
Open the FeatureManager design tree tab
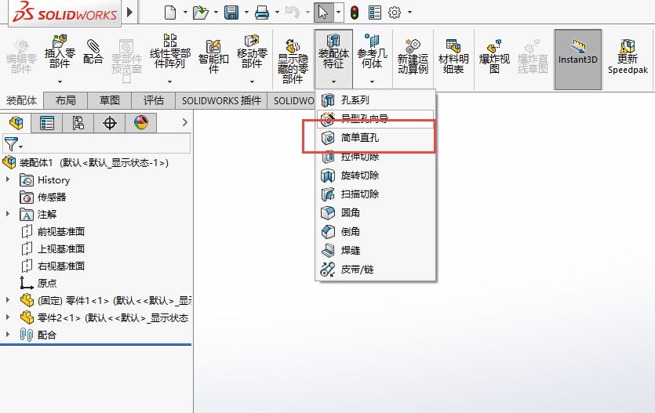click(x=16, y=123)
